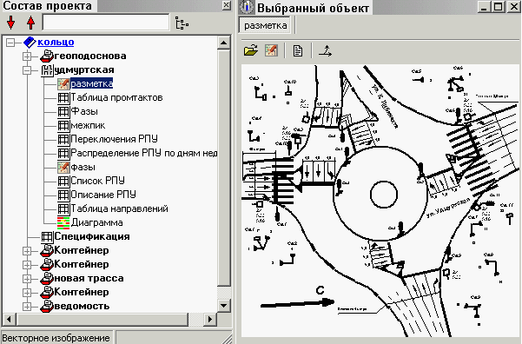The image size is (522, 344).
Task: Click the red up arrow icon
Action: pyautogui.click(x=31, y=23)
